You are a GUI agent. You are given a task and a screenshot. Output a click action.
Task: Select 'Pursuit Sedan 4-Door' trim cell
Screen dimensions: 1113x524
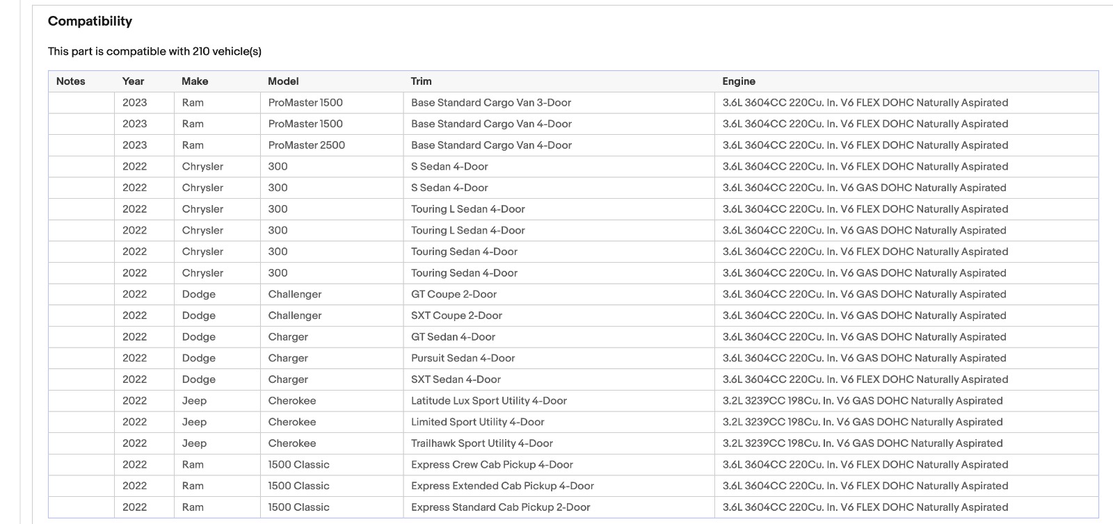pos(559,358)
